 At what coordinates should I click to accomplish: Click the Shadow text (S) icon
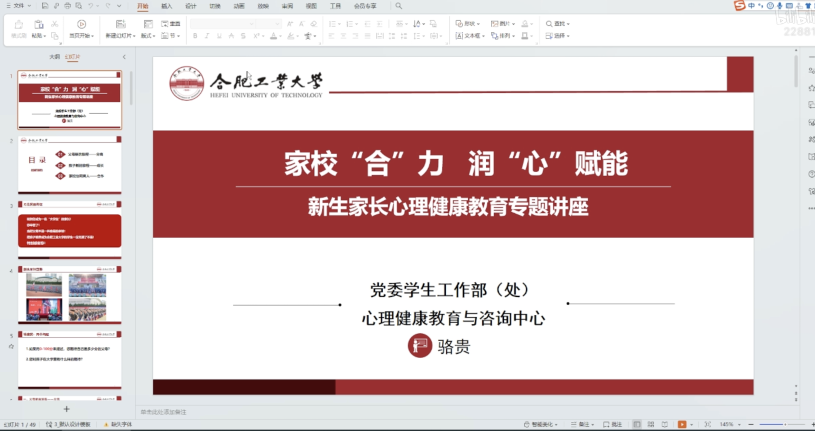pyautogui.click(x=243, y=36)
